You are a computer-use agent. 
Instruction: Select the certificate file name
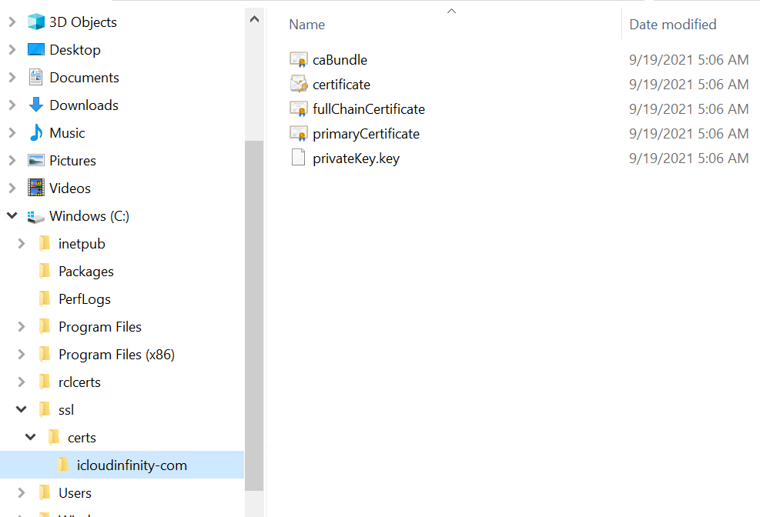(341, 84)
